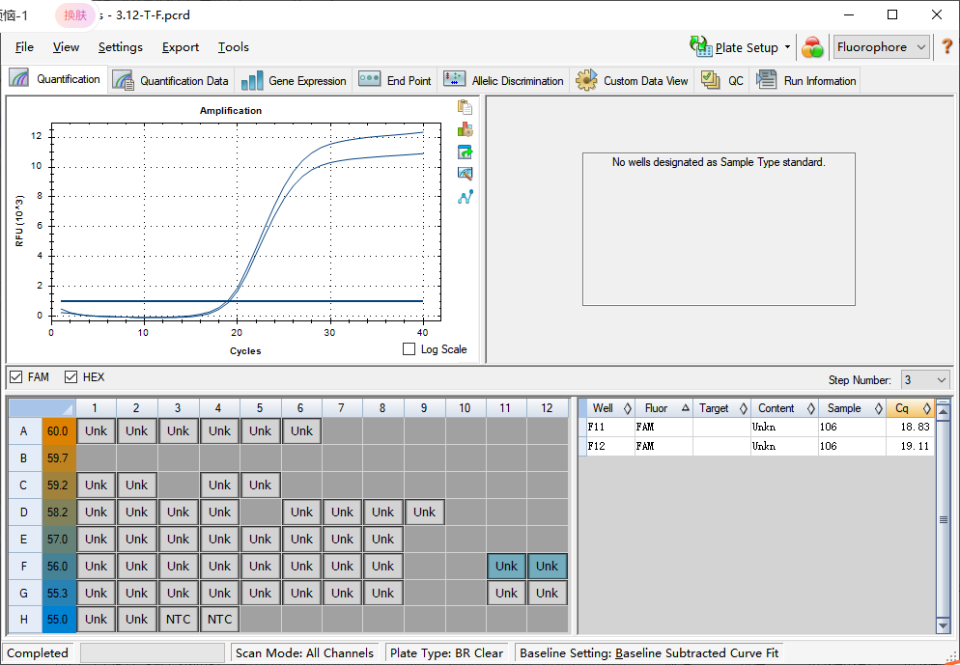Viewport: 960px width, 665px height.
Task: Open the Settings menu
Action: pos(121,47)
